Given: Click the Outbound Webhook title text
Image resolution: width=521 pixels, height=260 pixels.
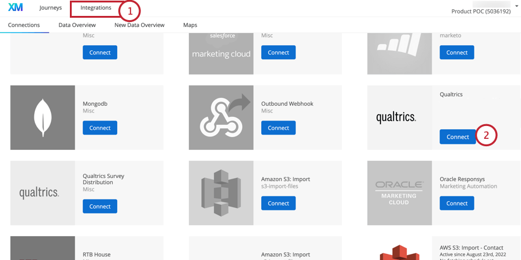Looking at the screenshot, I should click(287, 104).
